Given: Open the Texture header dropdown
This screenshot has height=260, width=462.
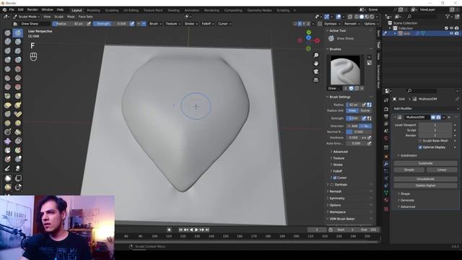Looking at the screenshot, I should pos(173,24).
